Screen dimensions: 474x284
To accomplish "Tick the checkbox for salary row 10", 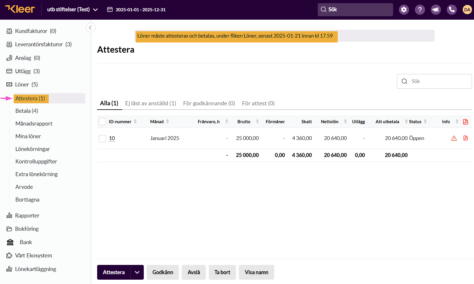I will (102, 139).
